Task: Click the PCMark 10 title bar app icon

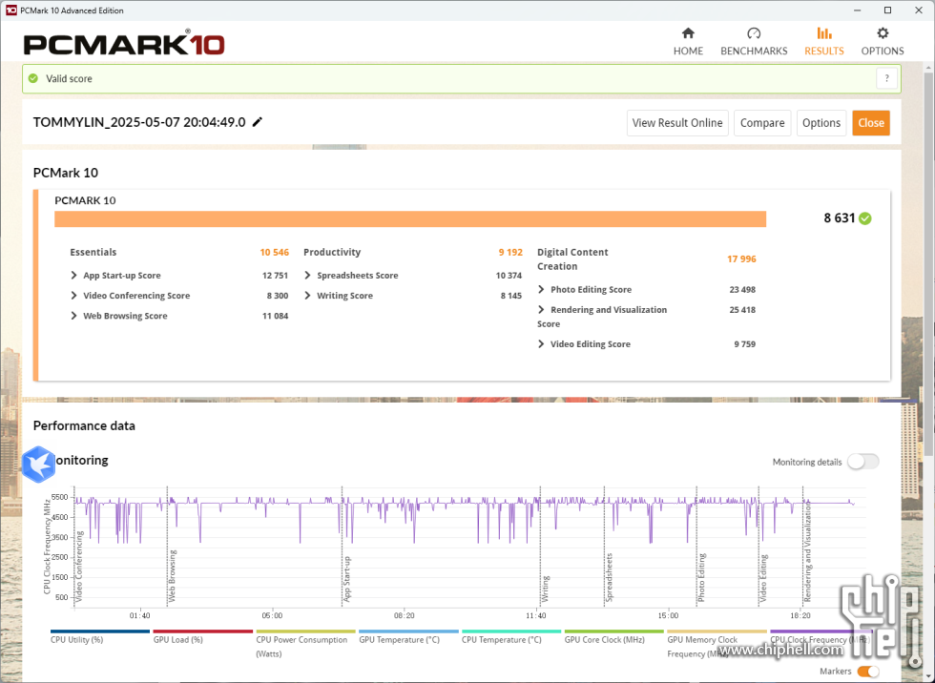Action: point(10,10)
